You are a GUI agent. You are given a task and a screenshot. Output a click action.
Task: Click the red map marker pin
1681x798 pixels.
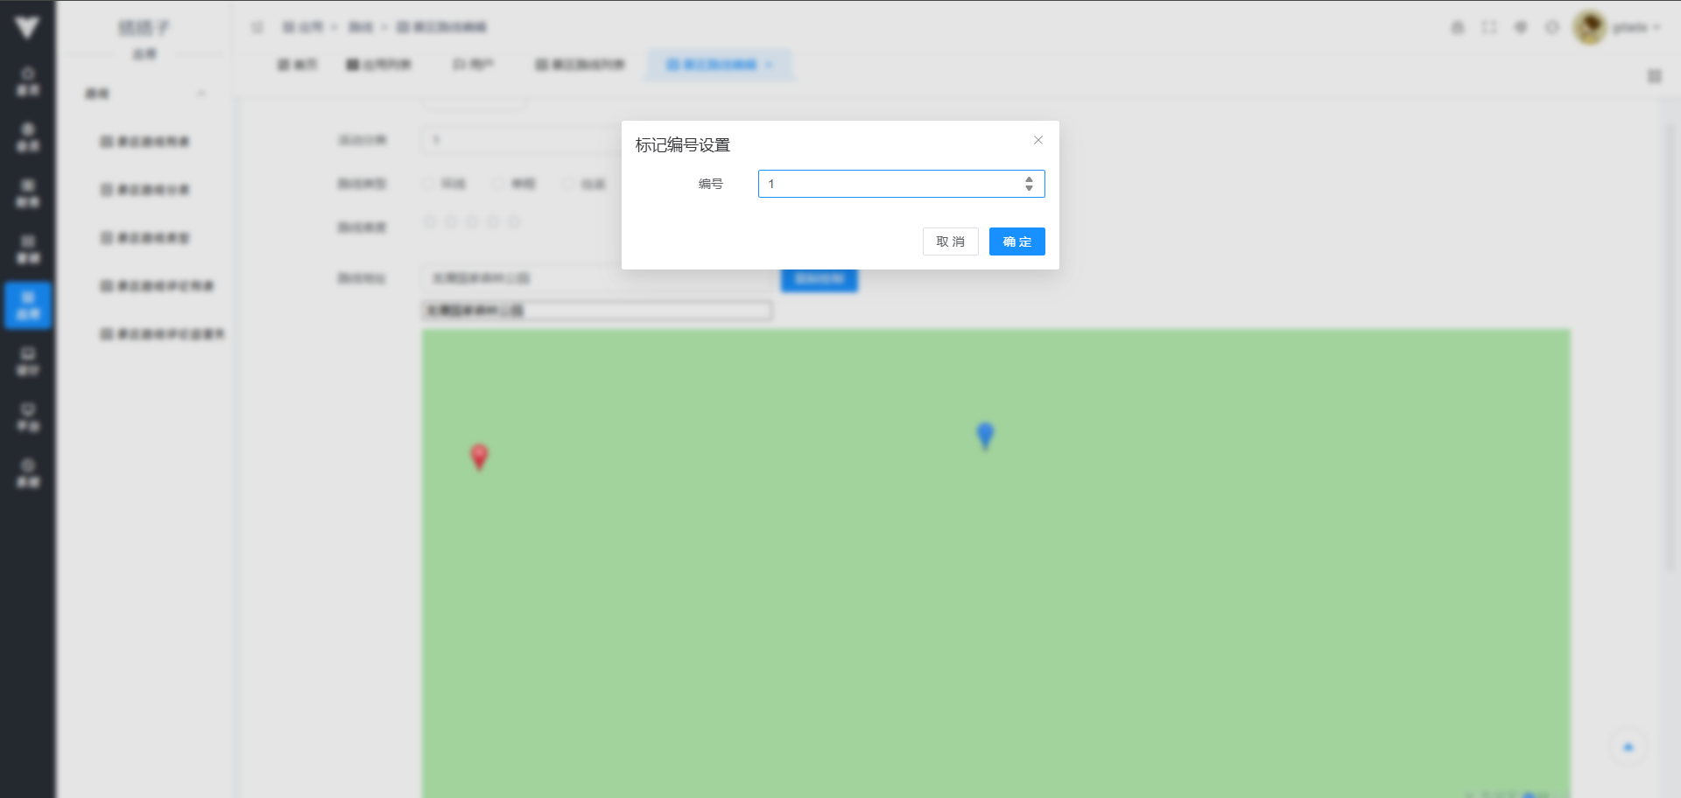tap(479, 456)
